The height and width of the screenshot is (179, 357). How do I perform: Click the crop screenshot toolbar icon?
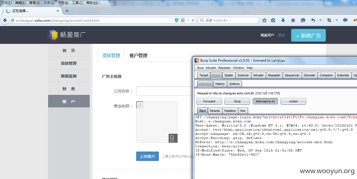[x=329, y=20]
